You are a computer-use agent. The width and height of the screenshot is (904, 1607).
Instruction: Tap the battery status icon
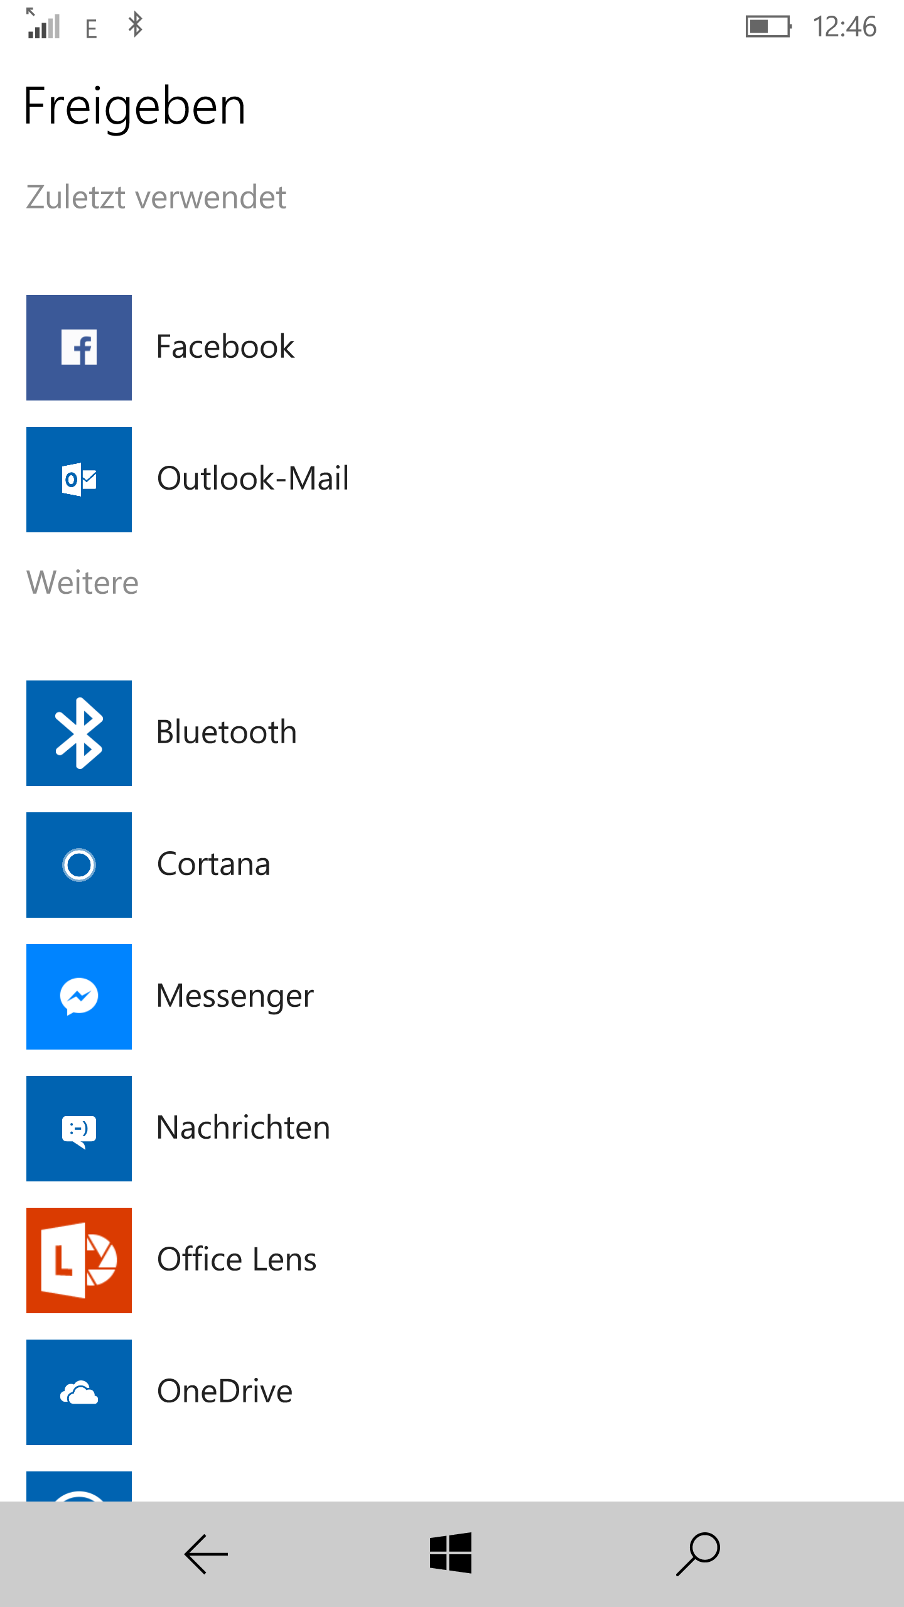pyautogui.click(x=769, y=26)
